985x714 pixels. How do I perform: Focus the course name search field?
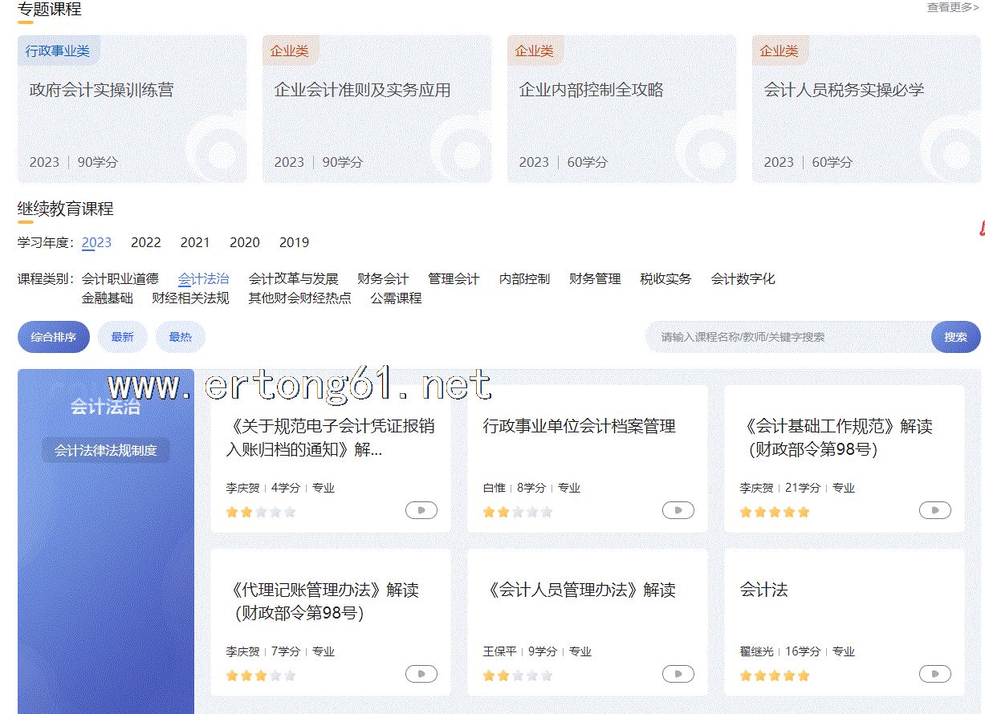(787, 337)
